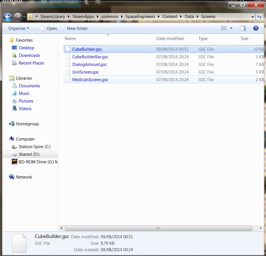
Task: Navigate to SteamApps in the breadcrumb
Action: pos(83,17)
